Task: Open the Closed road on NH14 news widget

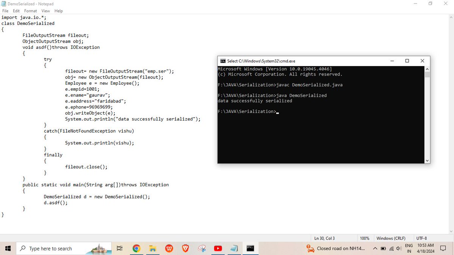Action: 336,248
